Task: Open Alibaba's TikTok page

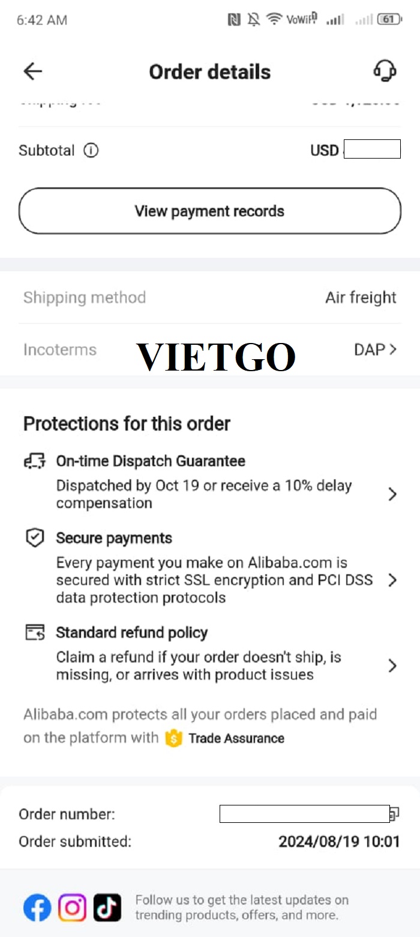Action: (107, 908)
